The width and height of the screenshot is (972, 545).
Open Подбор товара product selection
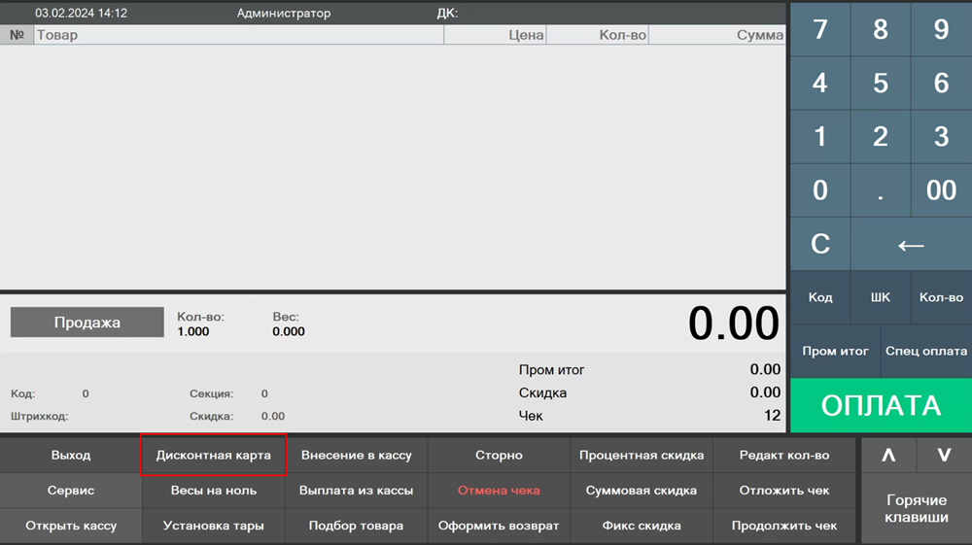(356, 526)
